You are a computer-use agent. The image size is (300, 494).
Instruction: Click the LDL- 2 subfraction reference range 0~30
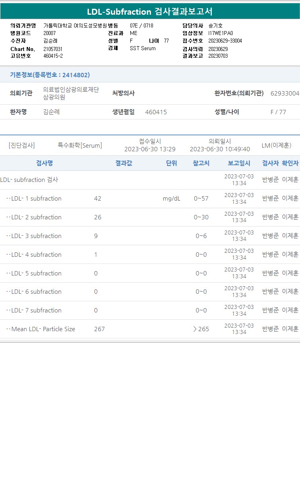pyautogui.click(x=201, y=217)
